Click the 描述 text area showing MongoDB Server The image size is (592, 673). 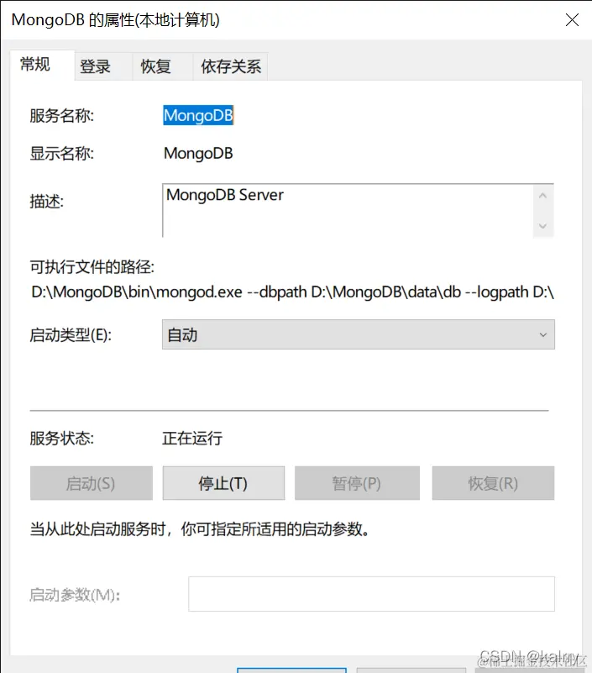[x=336, y=208]
